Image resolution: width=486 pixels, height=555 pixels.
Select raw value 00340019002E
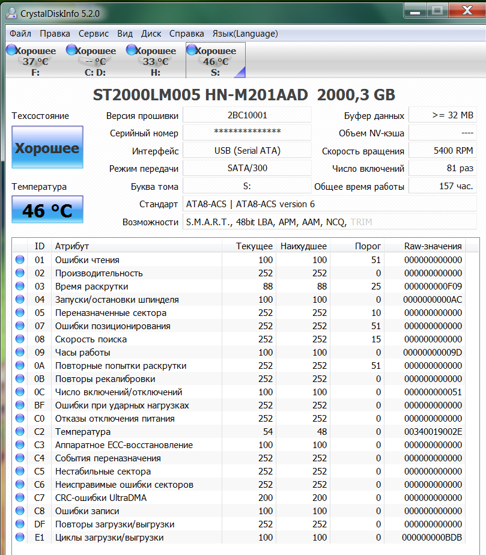433,431
